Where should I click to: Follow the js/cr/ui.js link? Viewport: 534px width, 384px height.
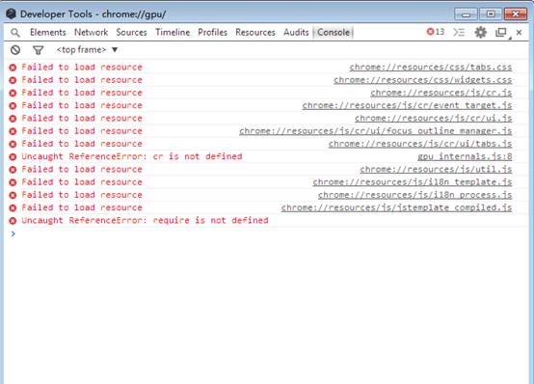433,119
